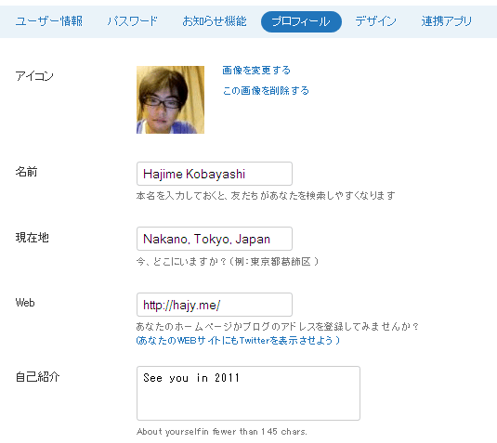Image resolution: width=497 pixels, height=443 pixels.
Task: Focus the 現在地 field with Nakano, Tokyo
Action: click(215, 239)
